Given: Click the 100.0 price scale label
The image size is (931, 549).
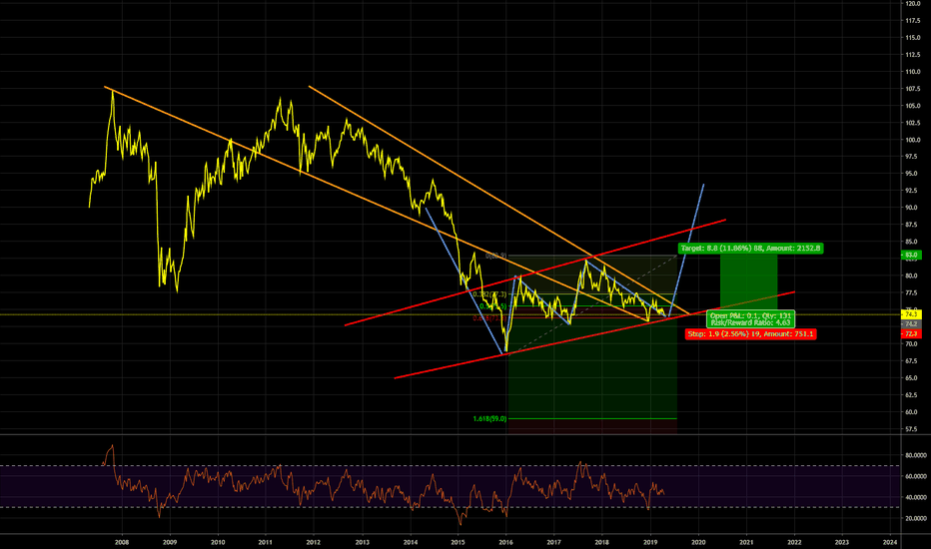Looking at the screenshot, I should [x=913, y=140].
